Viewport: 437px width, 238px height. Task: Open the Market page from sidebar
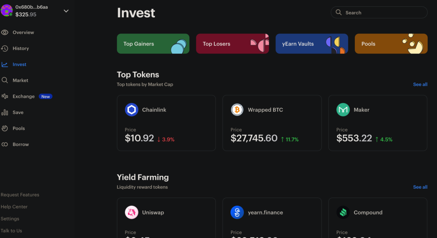pos(20,80)
